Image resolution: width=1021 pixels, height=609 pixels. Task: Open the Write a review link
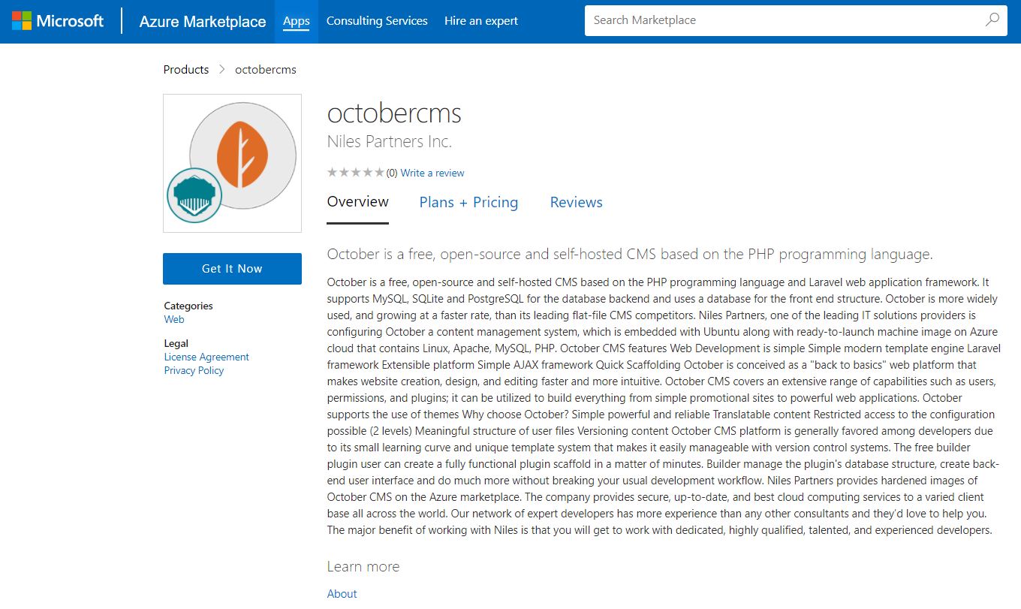pyautogui.click(x=432, y=173)
